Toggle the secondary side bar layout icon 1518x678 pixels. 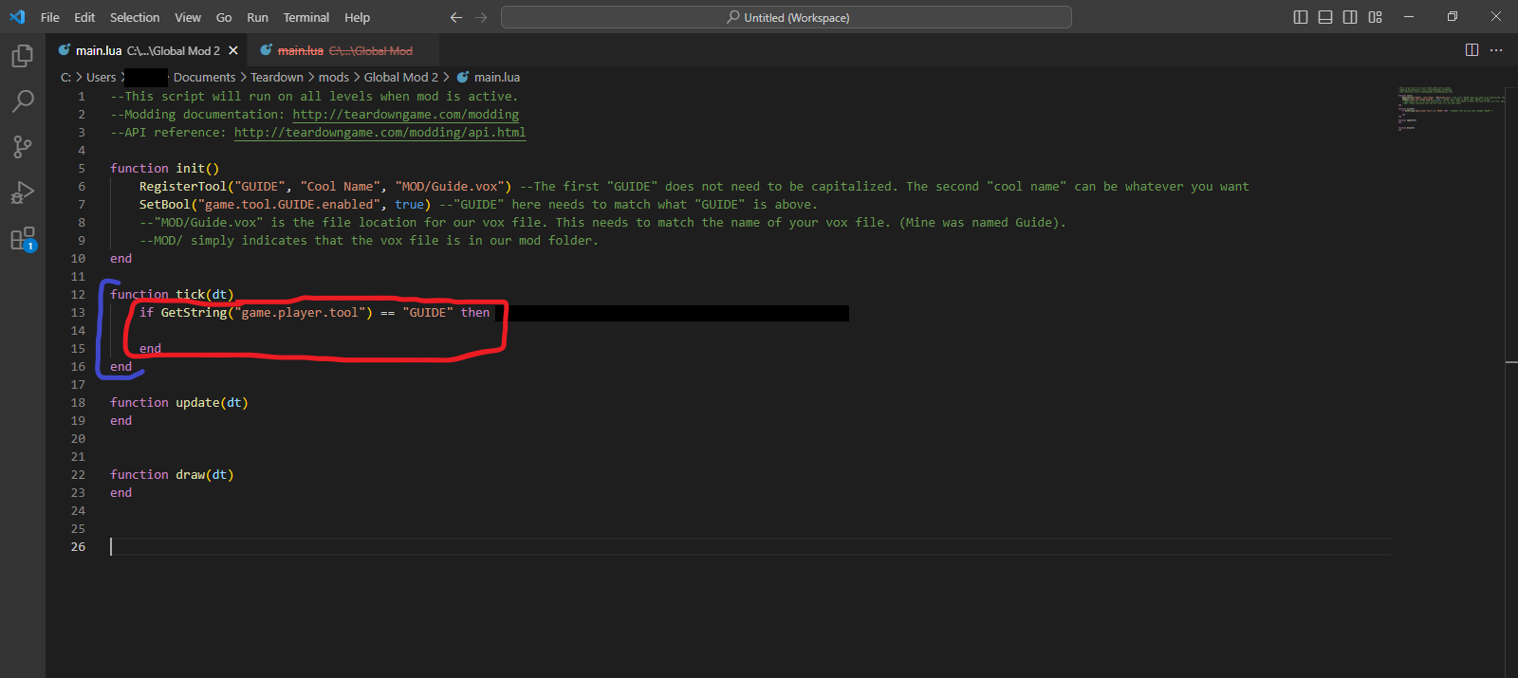pos(1350,17)
